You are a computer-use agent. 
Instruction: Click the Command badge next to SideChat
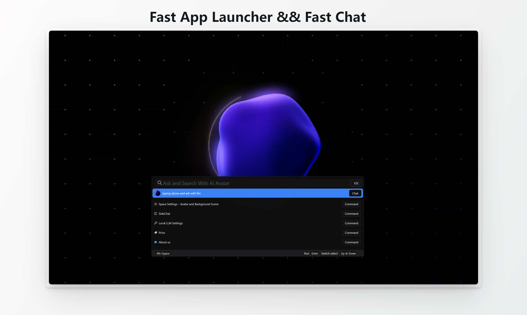click(351, 214)
